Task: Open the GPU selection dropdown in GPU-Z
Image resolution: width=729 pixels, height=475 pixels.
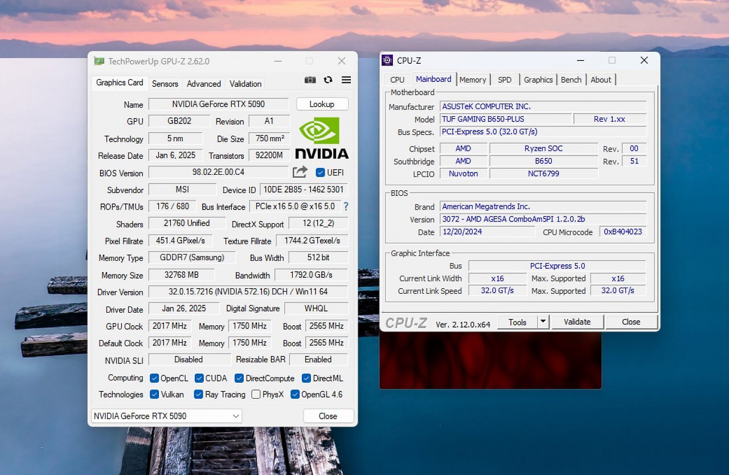Action: pos(166,416)
